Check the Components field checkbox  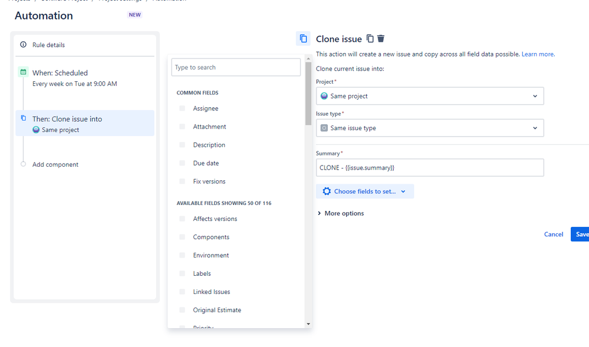coord(182,237)
